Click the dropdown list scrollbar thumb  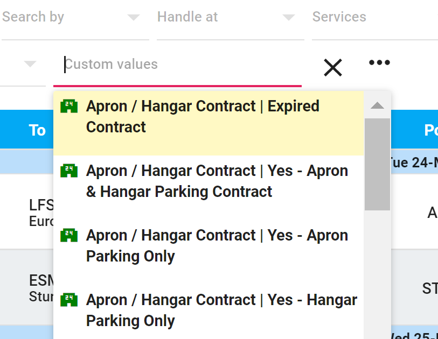(x=377, y=164)
